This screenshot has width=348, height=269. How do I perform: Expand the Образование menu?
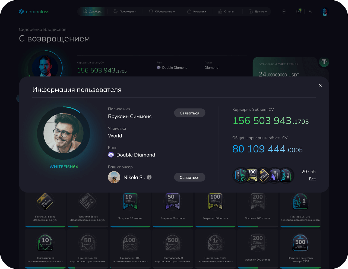pyautogui.click(x=162, y=12)
